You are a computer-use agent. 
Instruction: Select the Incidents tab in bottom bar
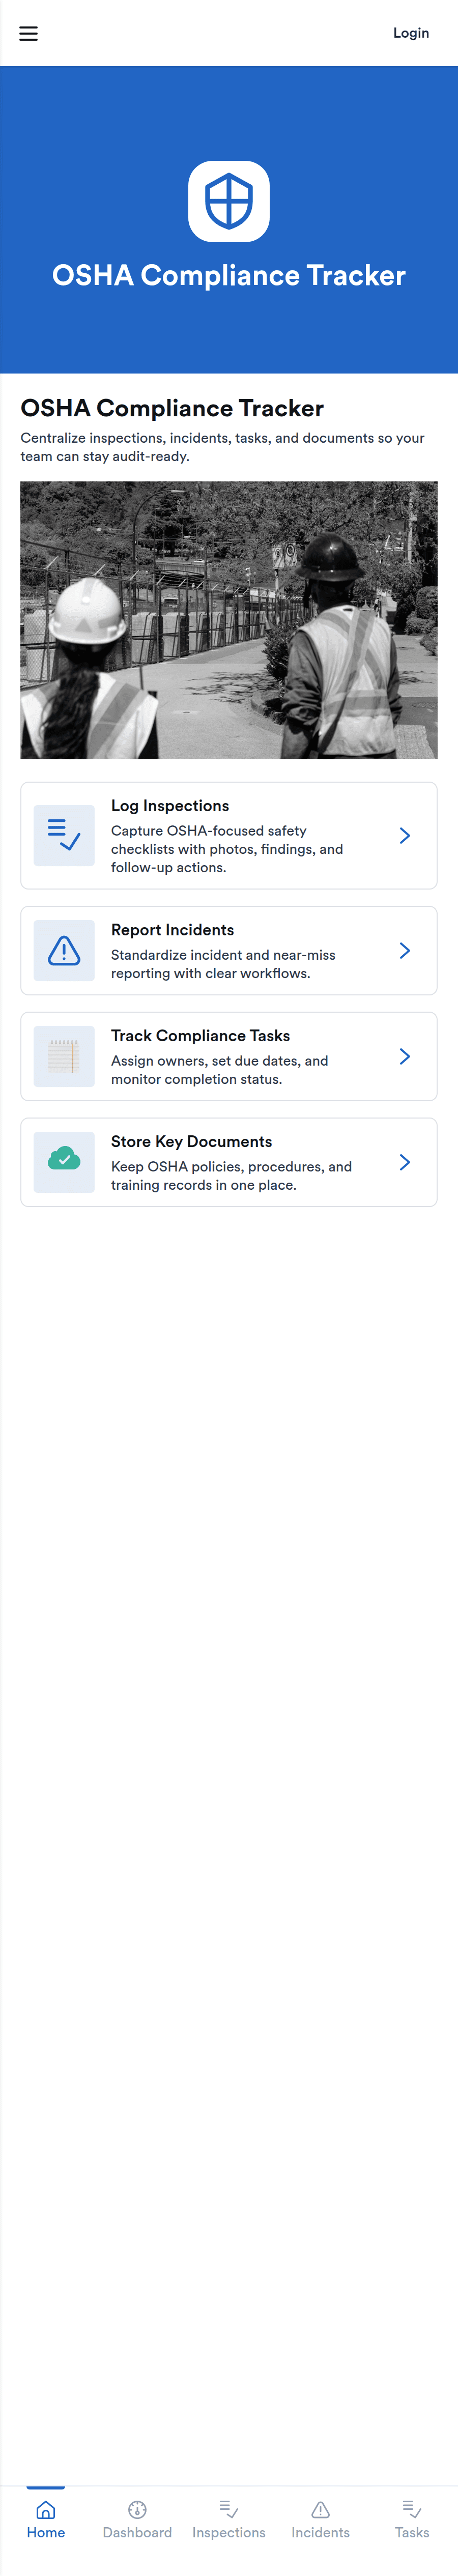(320, 2519)
